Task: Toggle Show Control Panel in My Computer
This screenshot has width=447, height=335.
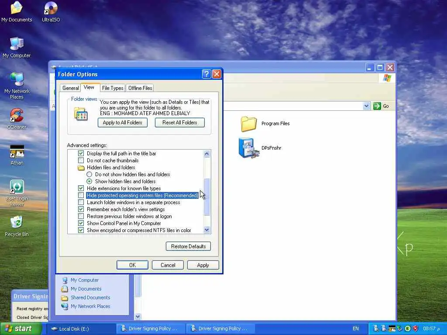Action: point(81,223)
